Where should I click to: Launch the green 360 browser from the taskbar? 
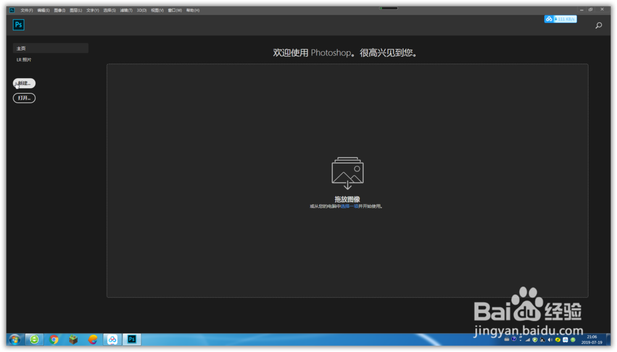(x=34, y=339)
